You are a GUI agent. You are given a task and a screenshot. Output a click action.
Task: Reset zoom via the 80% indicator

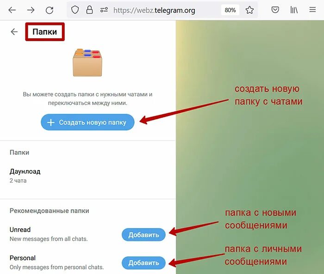(x=230, y=10)
